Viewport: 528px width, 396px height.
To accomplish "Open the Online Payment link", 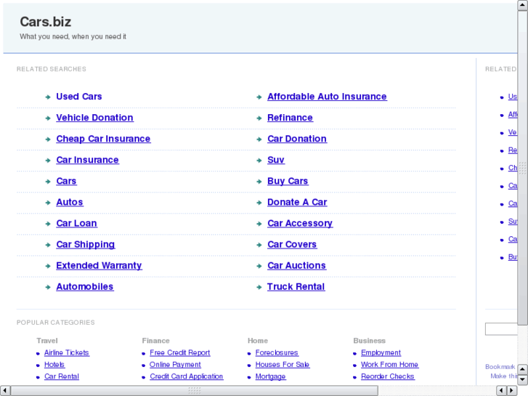I will click(x=175, y=365).
